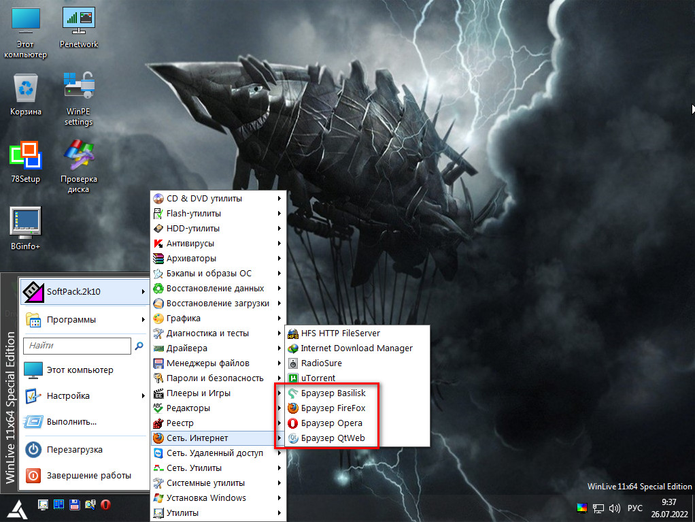Expand Восстановление данных submenu
This screenshot has height=522, width=695.
[218, 289]
